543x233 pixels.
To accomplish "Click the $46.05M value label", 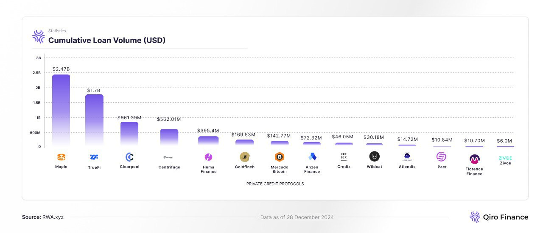I will 342,137.
